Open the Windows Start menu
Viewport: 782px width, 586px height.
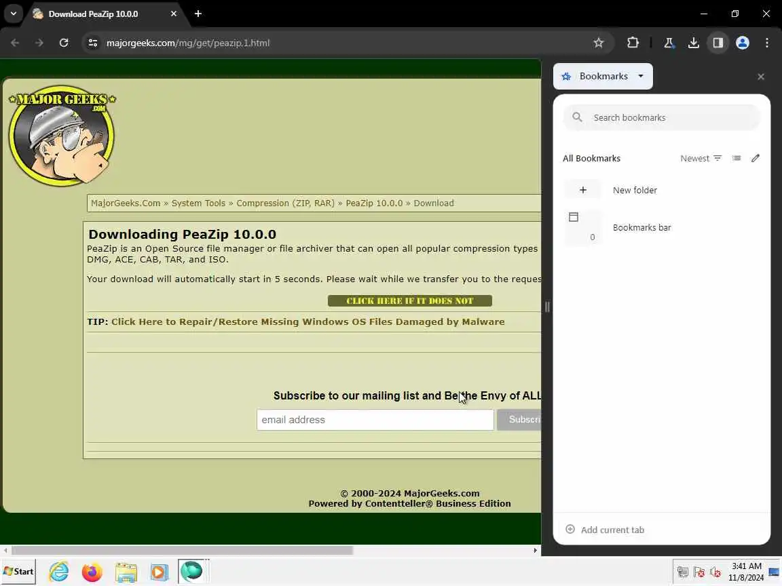18,572
